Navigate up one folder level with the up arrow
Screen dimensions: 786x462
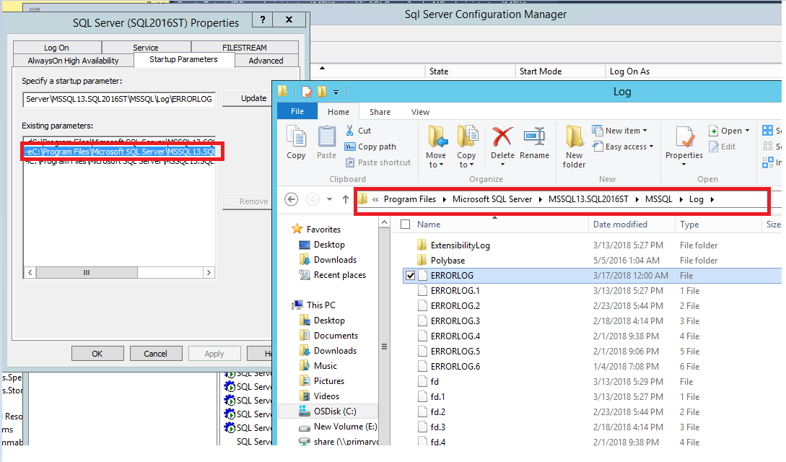tap(345, 199)
